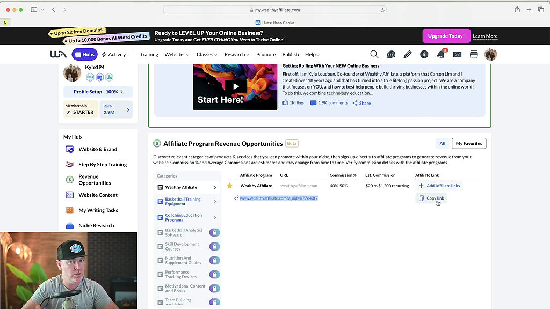The image size is (550, 309).
Task: Open the notifications bell icon
Action: [440, 54]
